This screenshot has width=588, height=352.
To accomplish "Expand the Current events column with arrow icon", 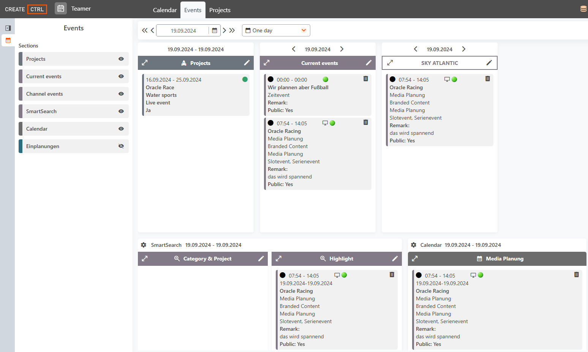I will click(267, 63).
